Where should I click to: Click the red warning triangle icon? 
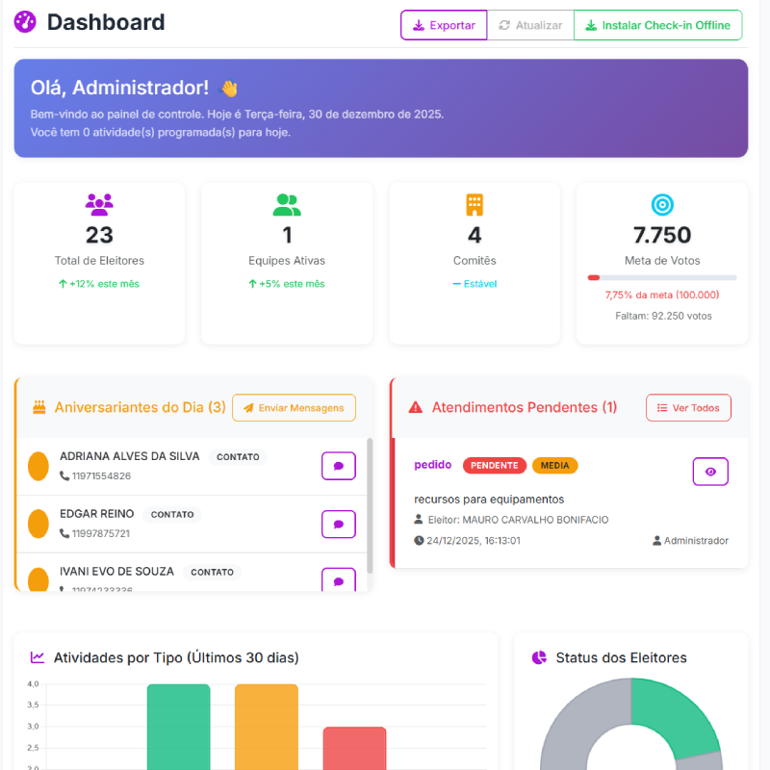coord(416,407)
